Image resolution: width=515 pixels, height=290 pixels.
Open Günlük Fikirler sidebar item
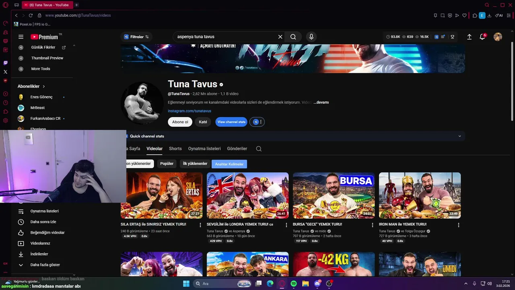tap(43, 48)
